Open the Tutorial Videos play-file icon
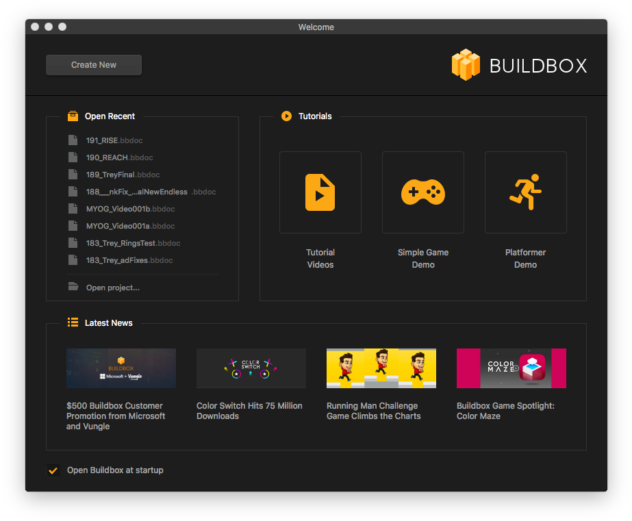 coord(320,192)
